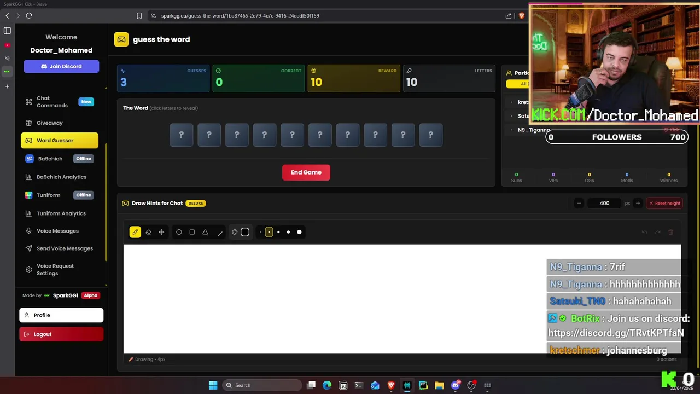Image resolution: width=700 pixels, height=394 pixels.
Task: Click the share icon in address bar
Action: coord(509,16)
